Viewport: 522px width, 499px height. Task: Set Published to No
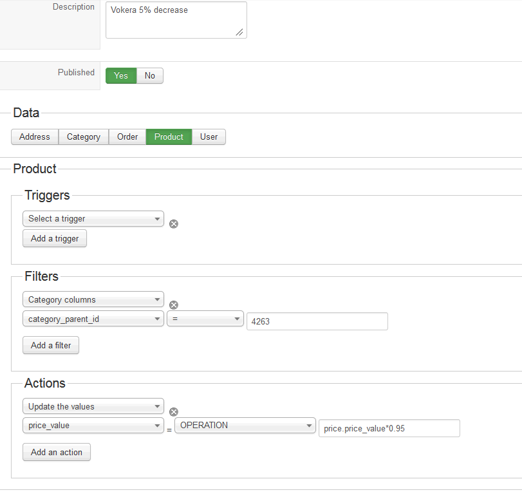pyautogui.click(x=150, y=76)
